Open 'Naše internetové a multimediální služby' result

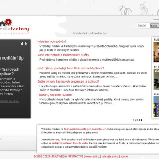point(63,55)
